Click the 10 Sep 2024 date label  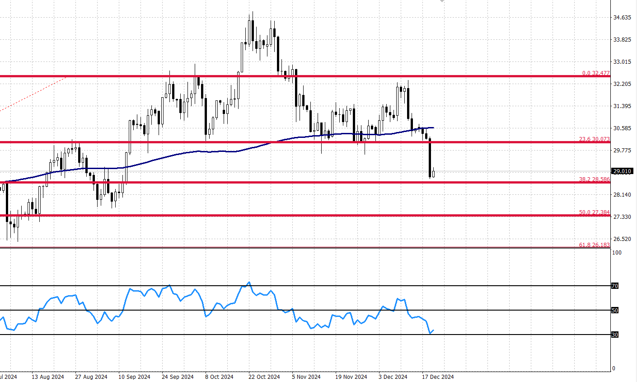click(x=134, y=377)
